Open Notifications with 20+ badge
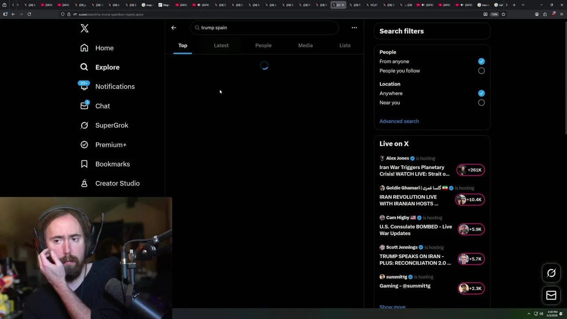 click(x=107, y=86)
